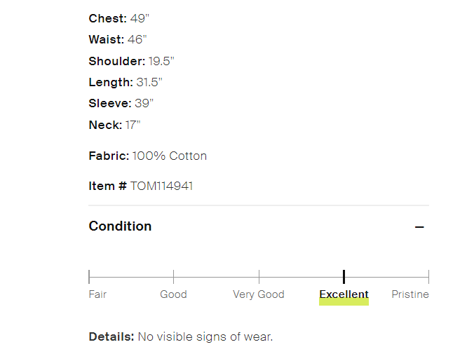Click the Condition section heading
The image size is (467, 361).
(x=120, y=226)
